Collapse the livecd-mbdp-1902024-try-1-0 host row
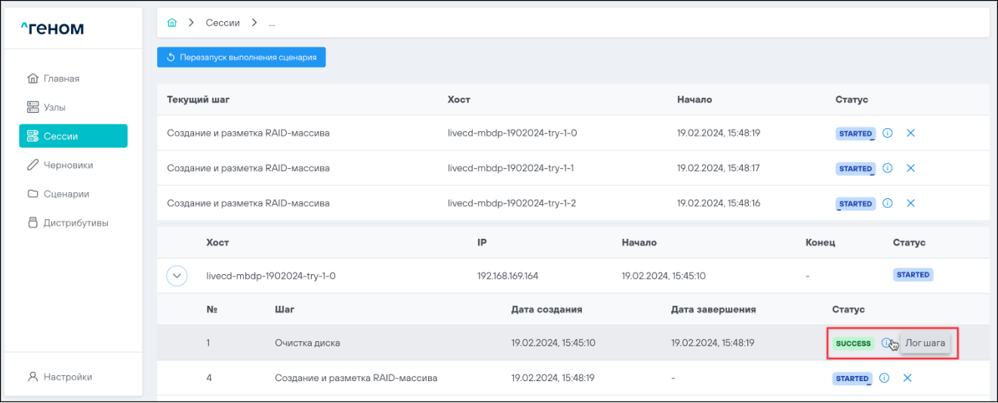This screenshot has height=403, width=998. coord(177,276)
